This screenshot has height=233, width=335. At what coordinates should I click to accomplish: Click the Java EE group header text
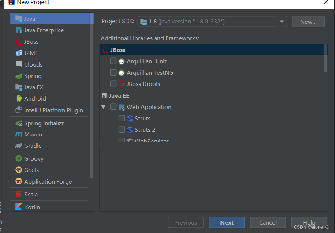119,95
